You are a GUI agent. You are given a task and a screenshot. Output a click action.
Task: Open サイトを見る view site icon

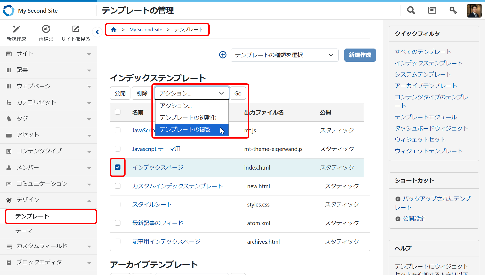click(x=76, y=29)
